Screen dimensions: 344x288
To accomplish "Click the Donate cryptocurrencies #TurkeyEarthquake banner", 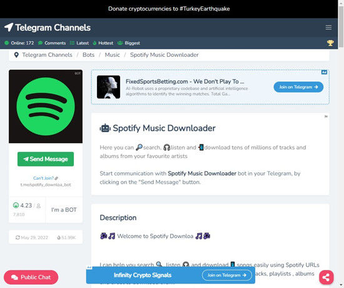I will tap(169, 9).
